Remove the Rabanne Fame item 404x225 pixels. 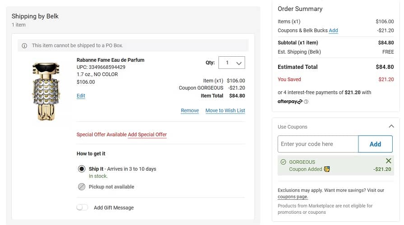tap(190, 111)
